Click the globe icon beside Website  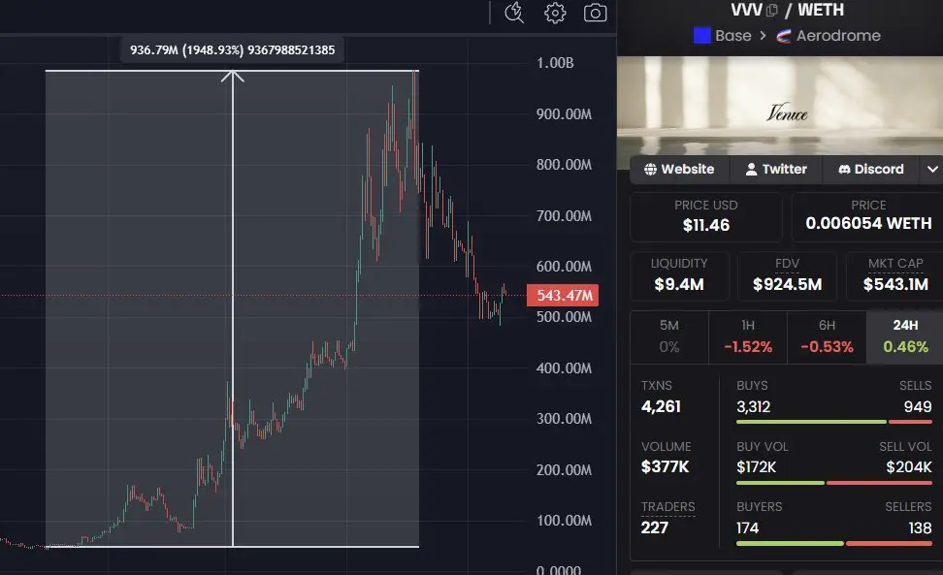[650, 170]
